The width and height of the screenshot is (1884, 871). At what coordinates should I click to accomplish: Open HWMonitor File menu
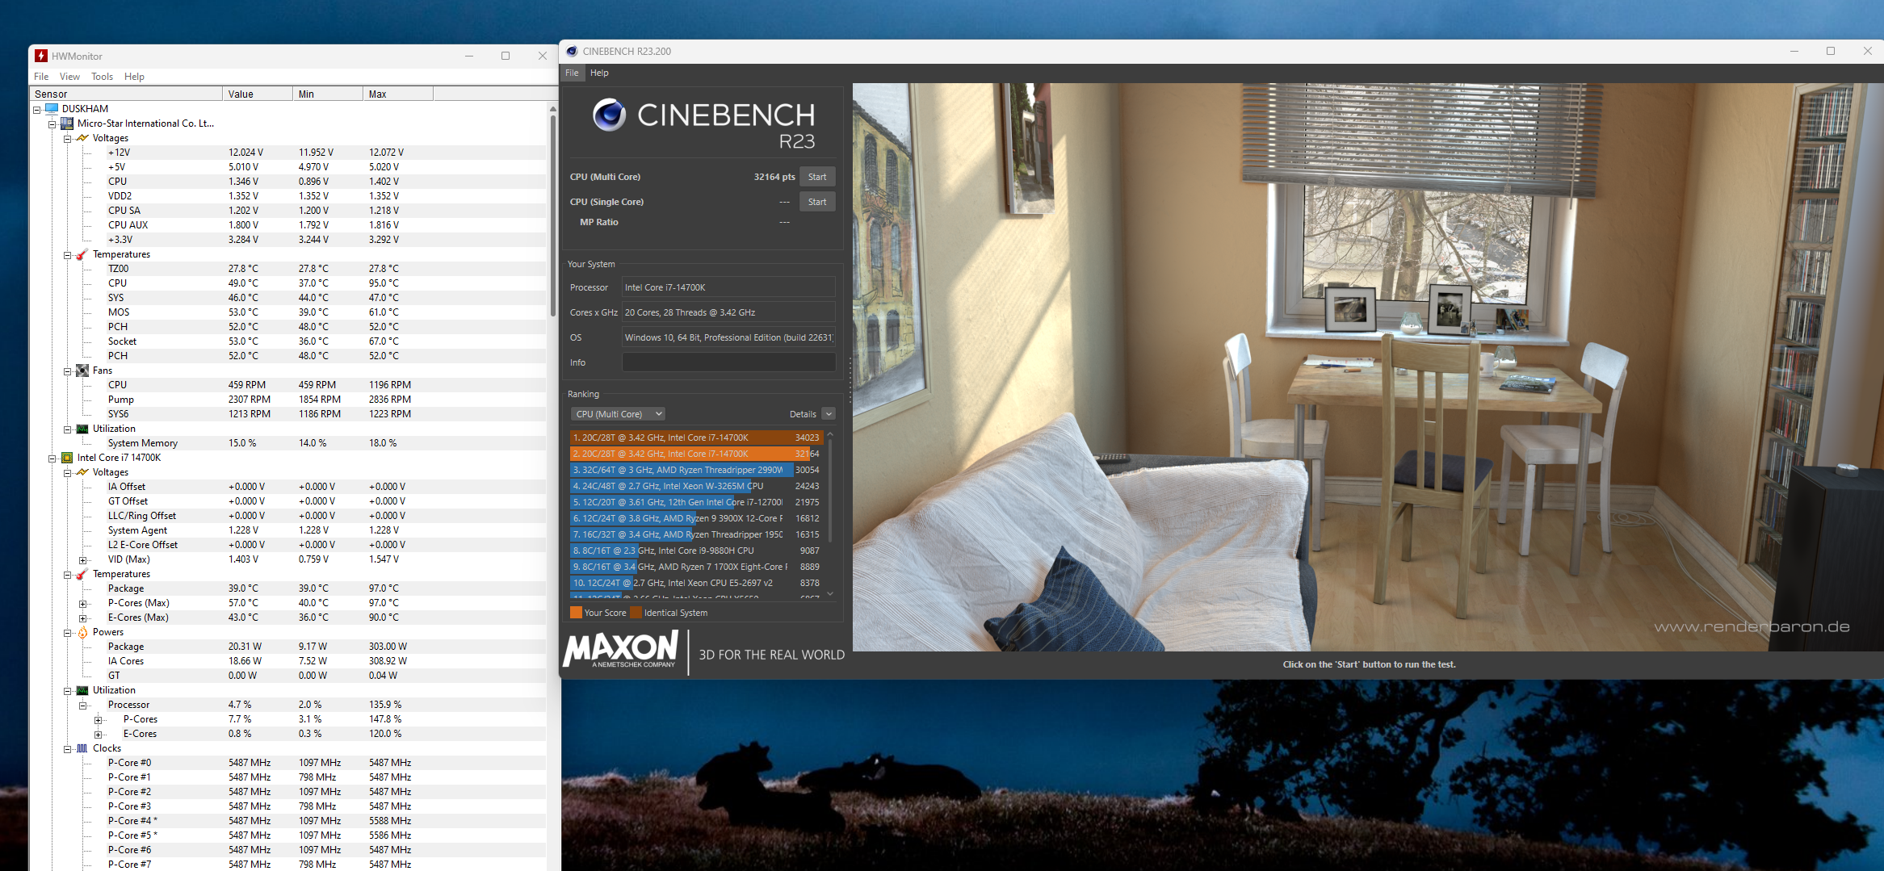pos(41,77)
